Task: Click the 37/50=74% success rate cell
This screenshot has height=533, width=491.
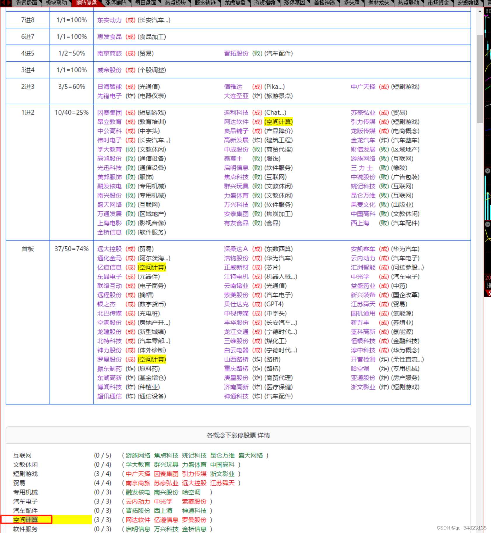Action: pos(72,249)
